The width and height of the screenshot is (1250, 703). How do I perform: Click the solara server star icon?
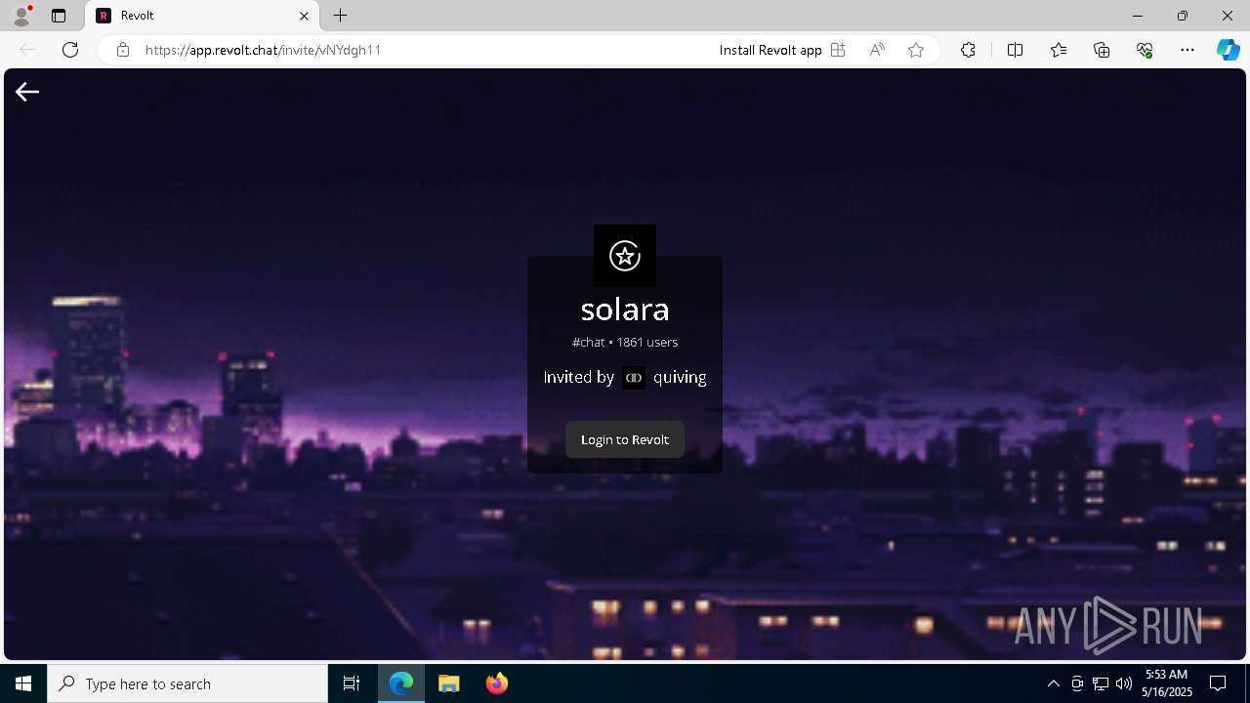[625, 256]
